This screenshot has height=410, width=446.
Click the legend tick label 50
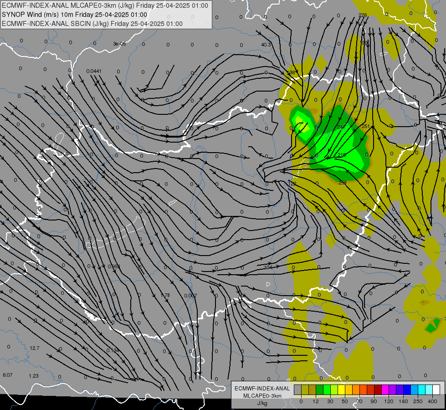coord(345,401)
